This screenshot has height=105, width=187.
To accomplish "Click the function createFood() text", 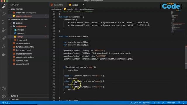I will click(x=71, y=17).
